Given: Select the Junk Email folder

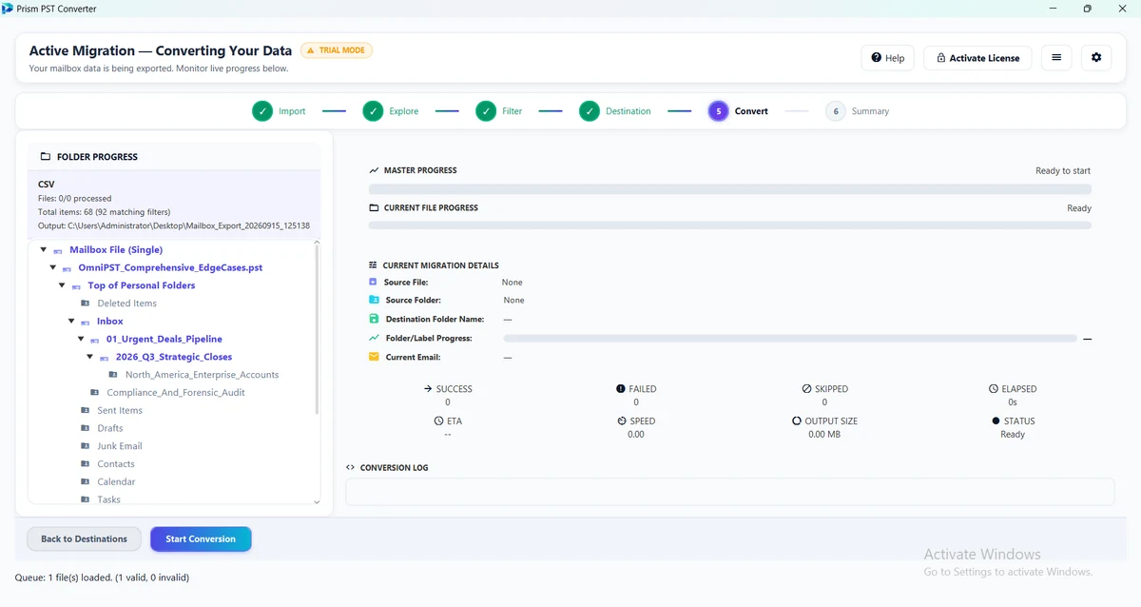Looking at the screenshot, I should (x=120, y=446).
